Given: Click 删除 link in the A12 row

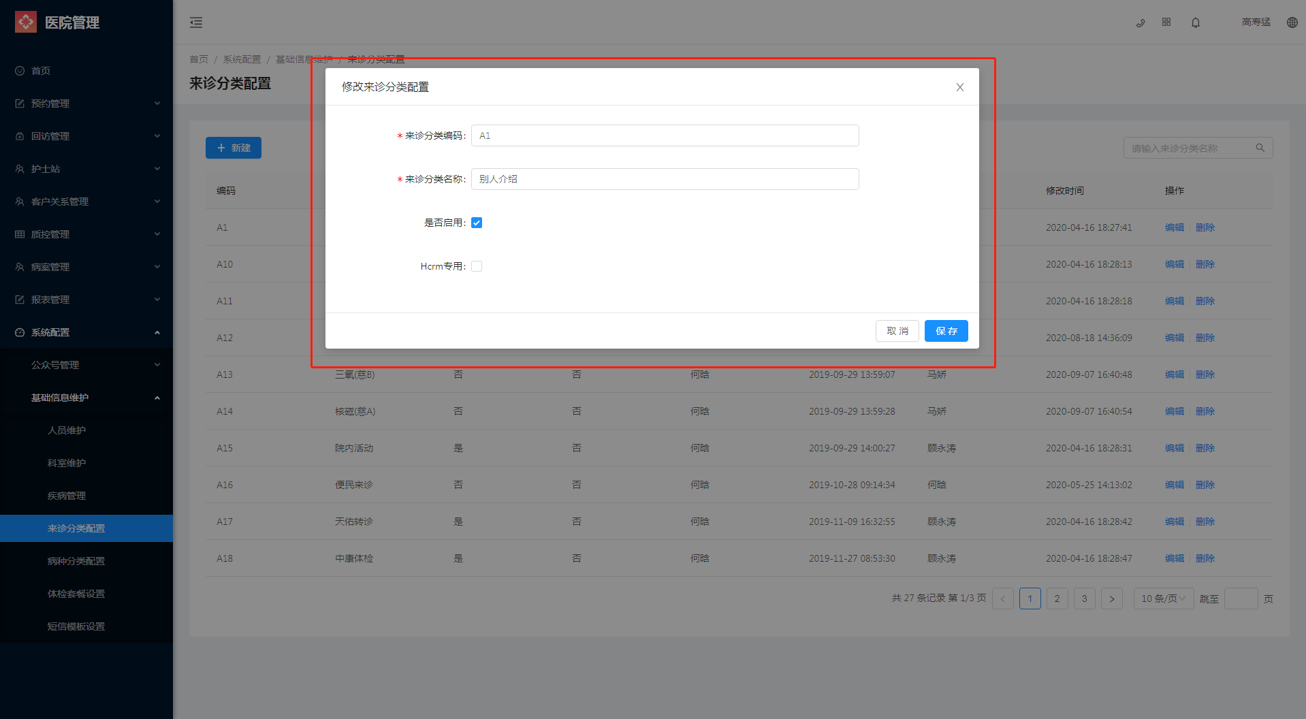Looking at the screenshot, I should 1205,338.
